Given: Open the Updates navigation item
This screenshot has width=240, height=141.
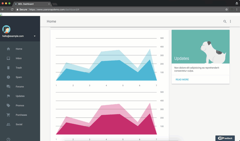Looking at the screenshot, I should (20, 96).
